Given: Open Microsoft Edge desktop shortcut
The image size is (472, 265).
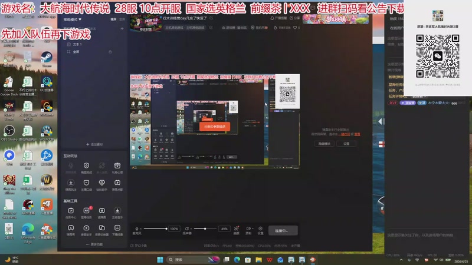Looking at the screenshot, I should point(28,233).
